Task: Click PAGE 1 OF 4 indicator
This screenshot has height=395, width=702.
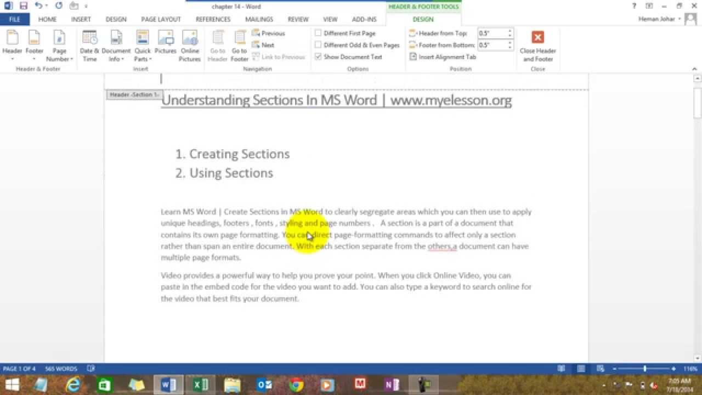Action: [x=19, y=369]
